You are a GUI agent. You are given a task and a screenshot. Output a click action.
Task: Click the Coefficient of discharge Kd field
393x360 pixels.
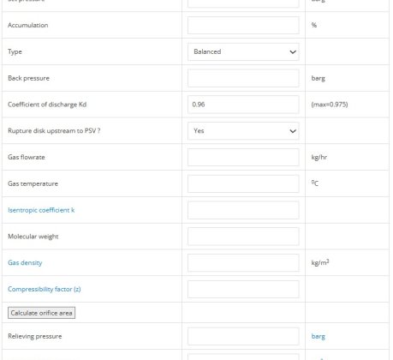coord(243,105)
